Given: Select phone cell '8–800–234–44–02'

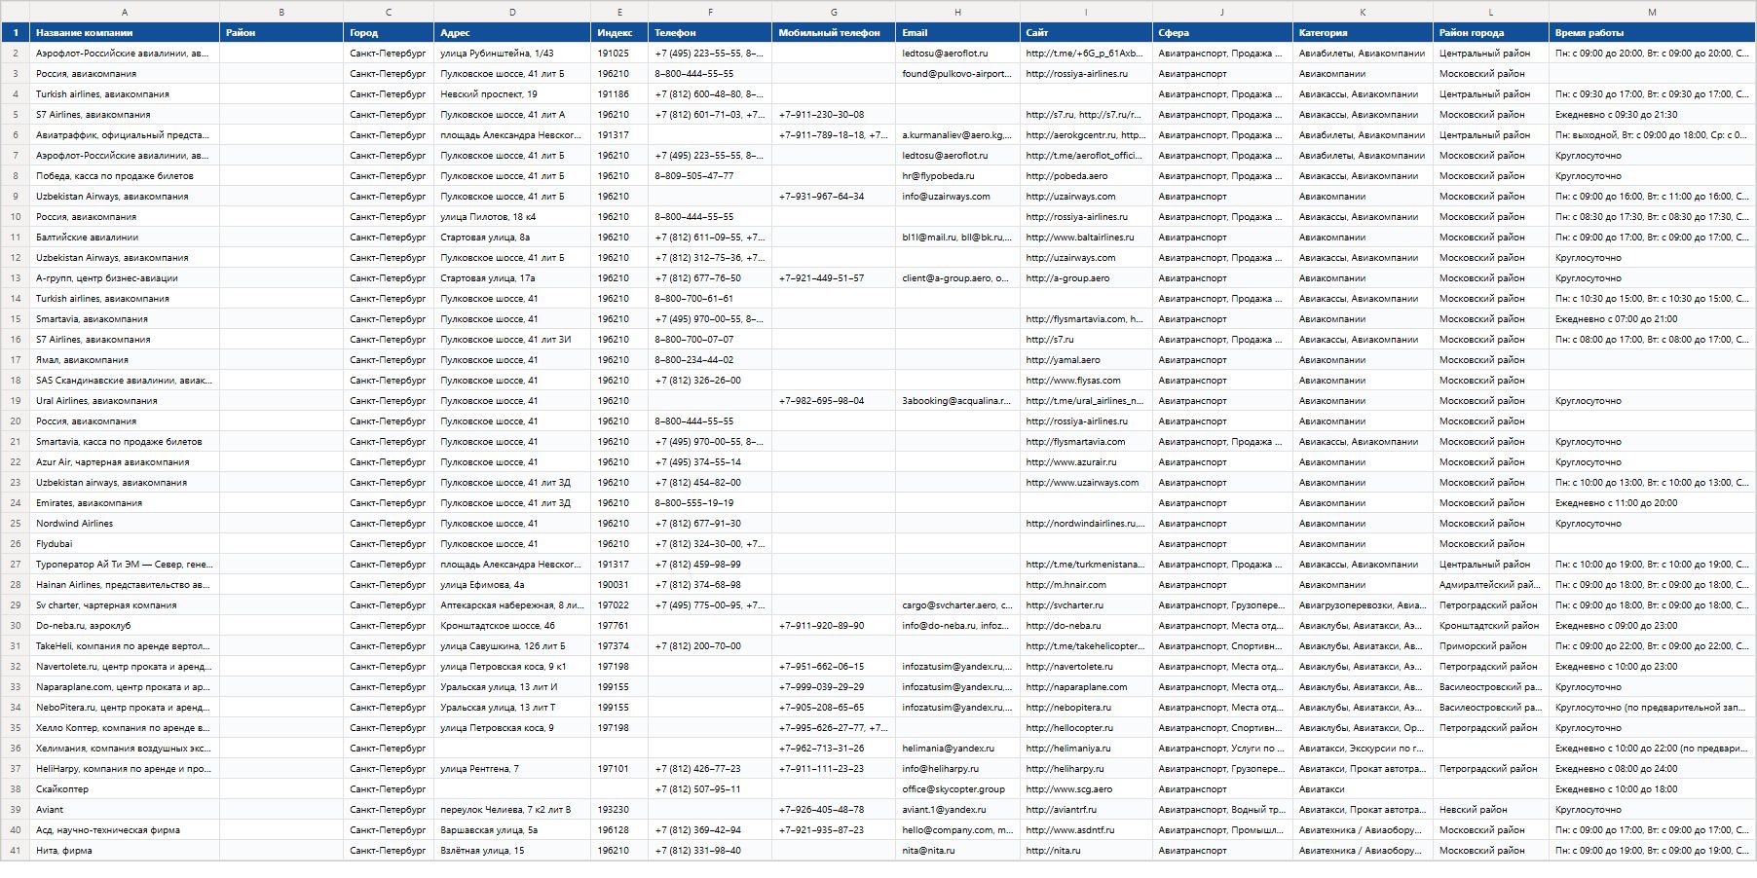Looking at the screenshot, I should tap(710, 359).
